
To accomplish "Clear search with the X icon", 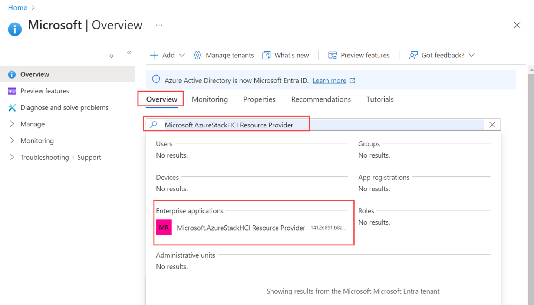I will [492, 125].
